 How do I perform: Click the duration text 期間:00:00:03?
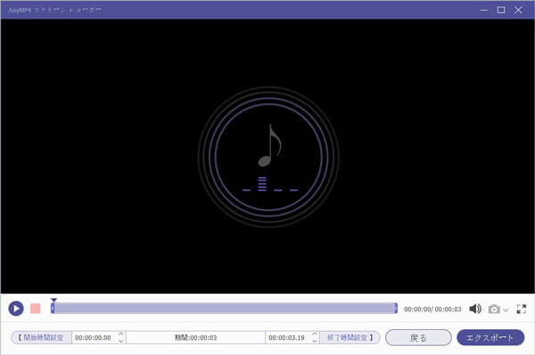196,337
